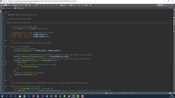Image resolution: width=175 pixels, height=98 pixels.
Task: Go forward with yellow right arrow icon
Action: coord(87,5)
